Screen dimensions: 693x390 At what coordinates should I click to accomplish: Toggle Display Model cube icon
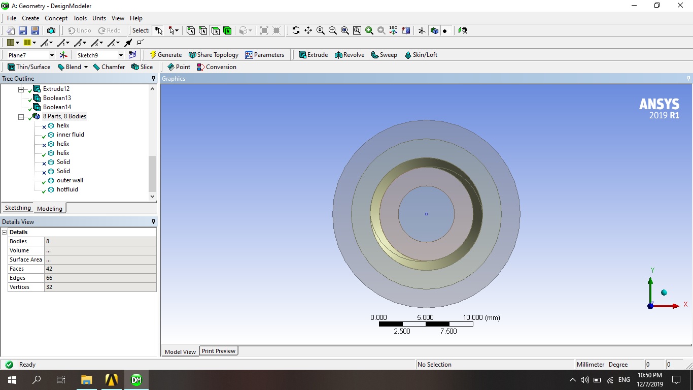point(434,30)
